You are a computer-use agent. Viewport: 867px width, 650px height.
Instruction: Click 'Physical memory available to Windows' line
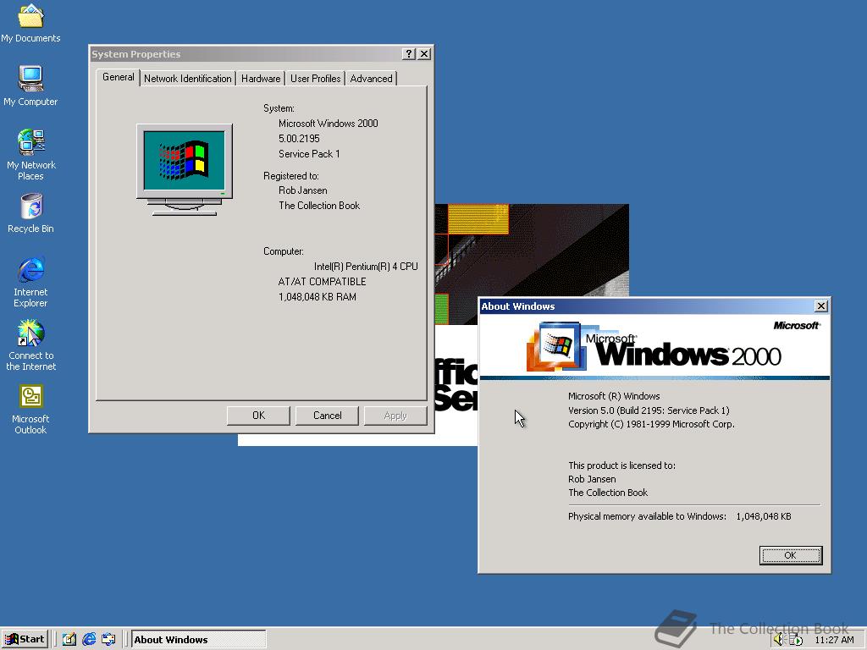pos(680,516)
